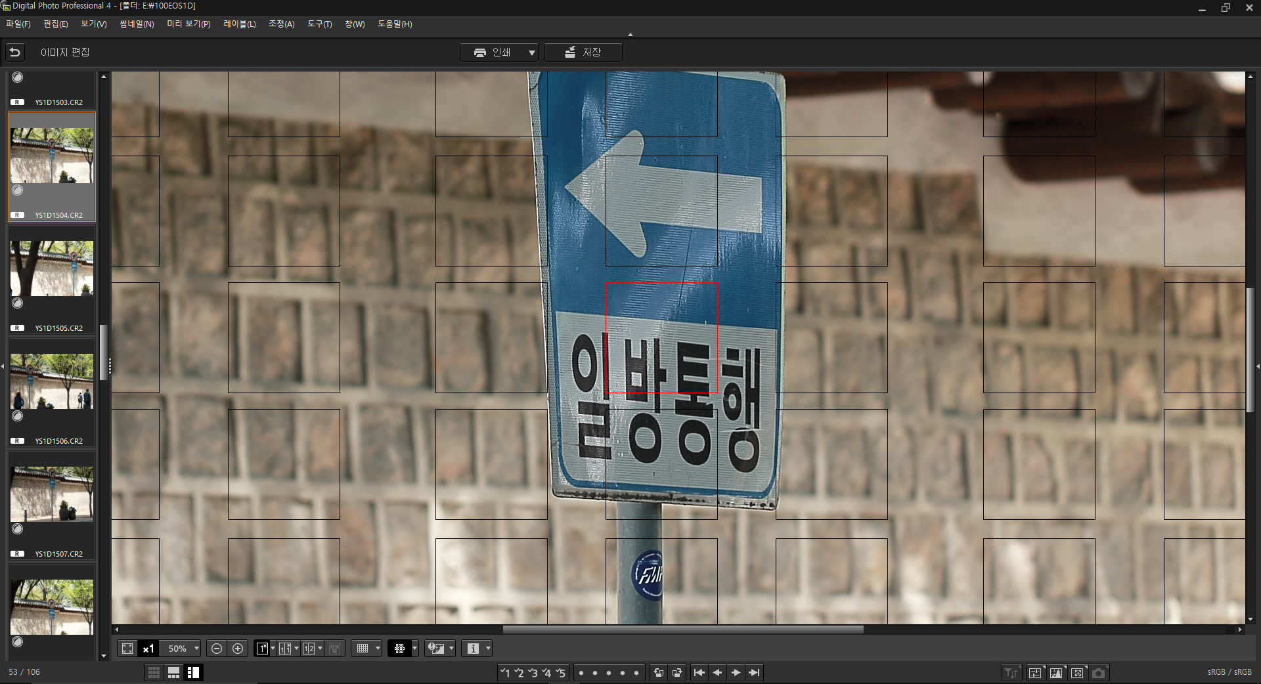Click the 저장 save button
The width and height of the screenshot is (1261, 684).
point(583,53)
